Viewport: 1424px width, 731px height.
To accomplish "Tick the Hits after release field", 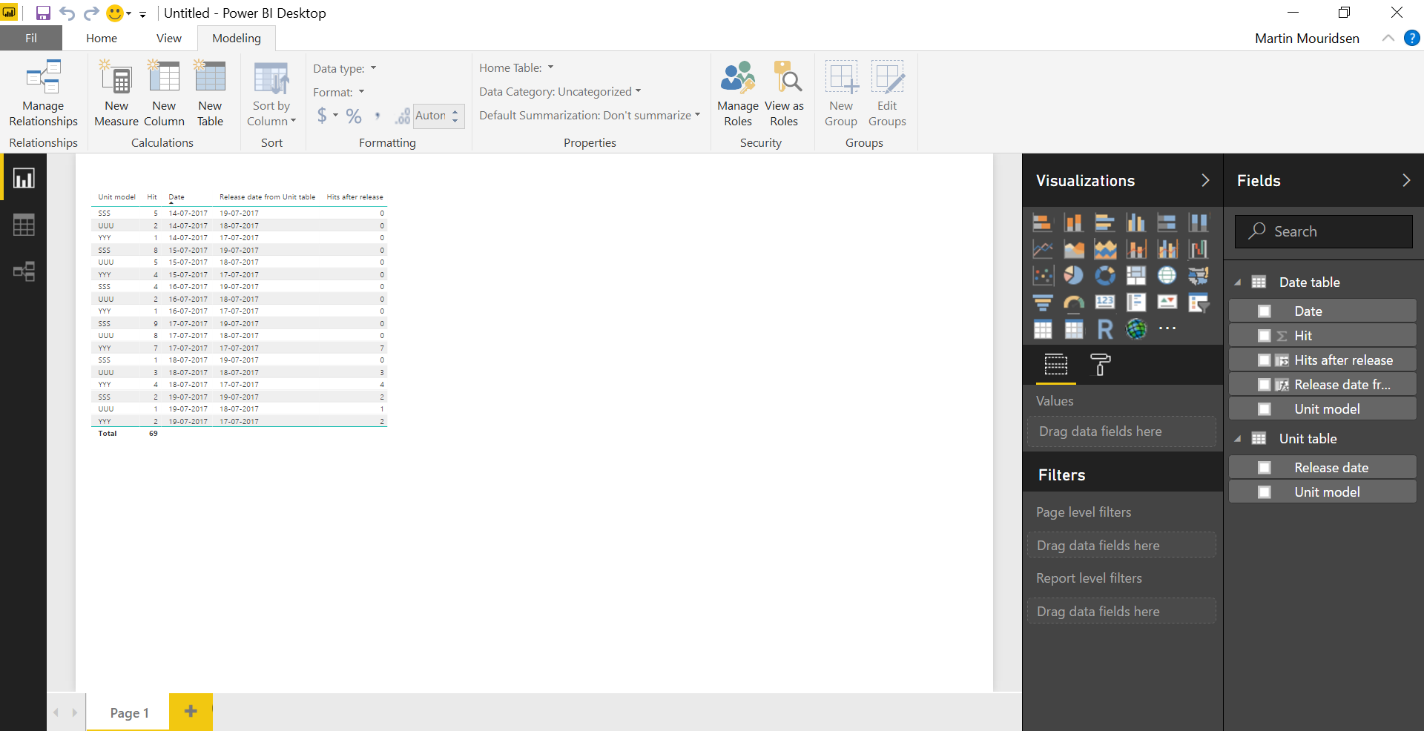I will [x=1265, y=360].
